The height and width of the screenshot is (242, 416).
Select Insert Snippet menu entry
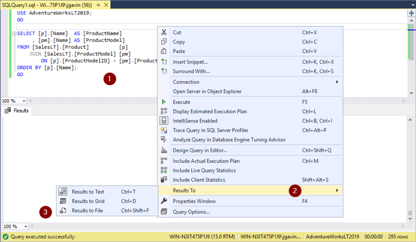click(190, 62)
